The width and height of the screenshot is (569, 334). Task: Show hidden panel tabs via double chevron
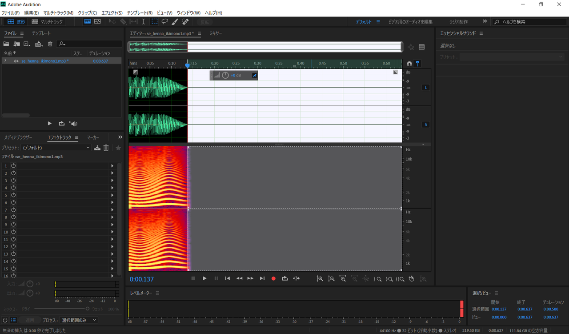(x=120, y=137)
